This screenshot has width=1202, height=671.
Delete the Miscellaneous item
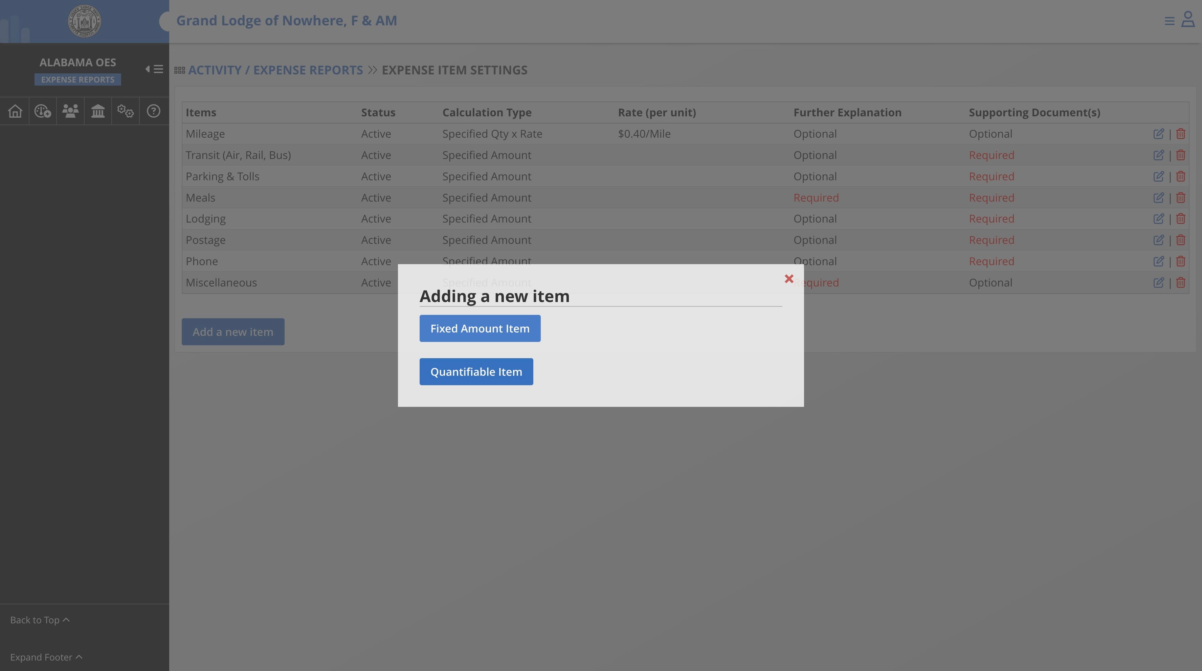[1181, 283]
